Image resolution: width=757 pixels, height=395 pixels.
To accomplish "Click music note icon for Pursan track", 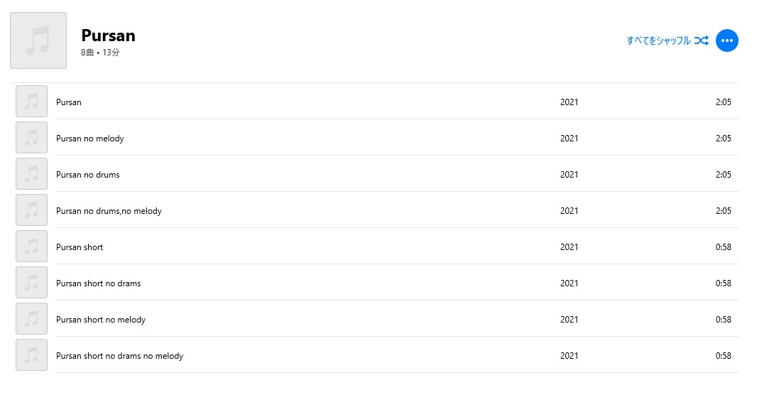I will (x=31, y=102).
